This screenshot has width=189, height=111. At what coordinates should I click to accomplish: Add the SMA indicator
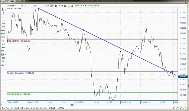(3, 23)
